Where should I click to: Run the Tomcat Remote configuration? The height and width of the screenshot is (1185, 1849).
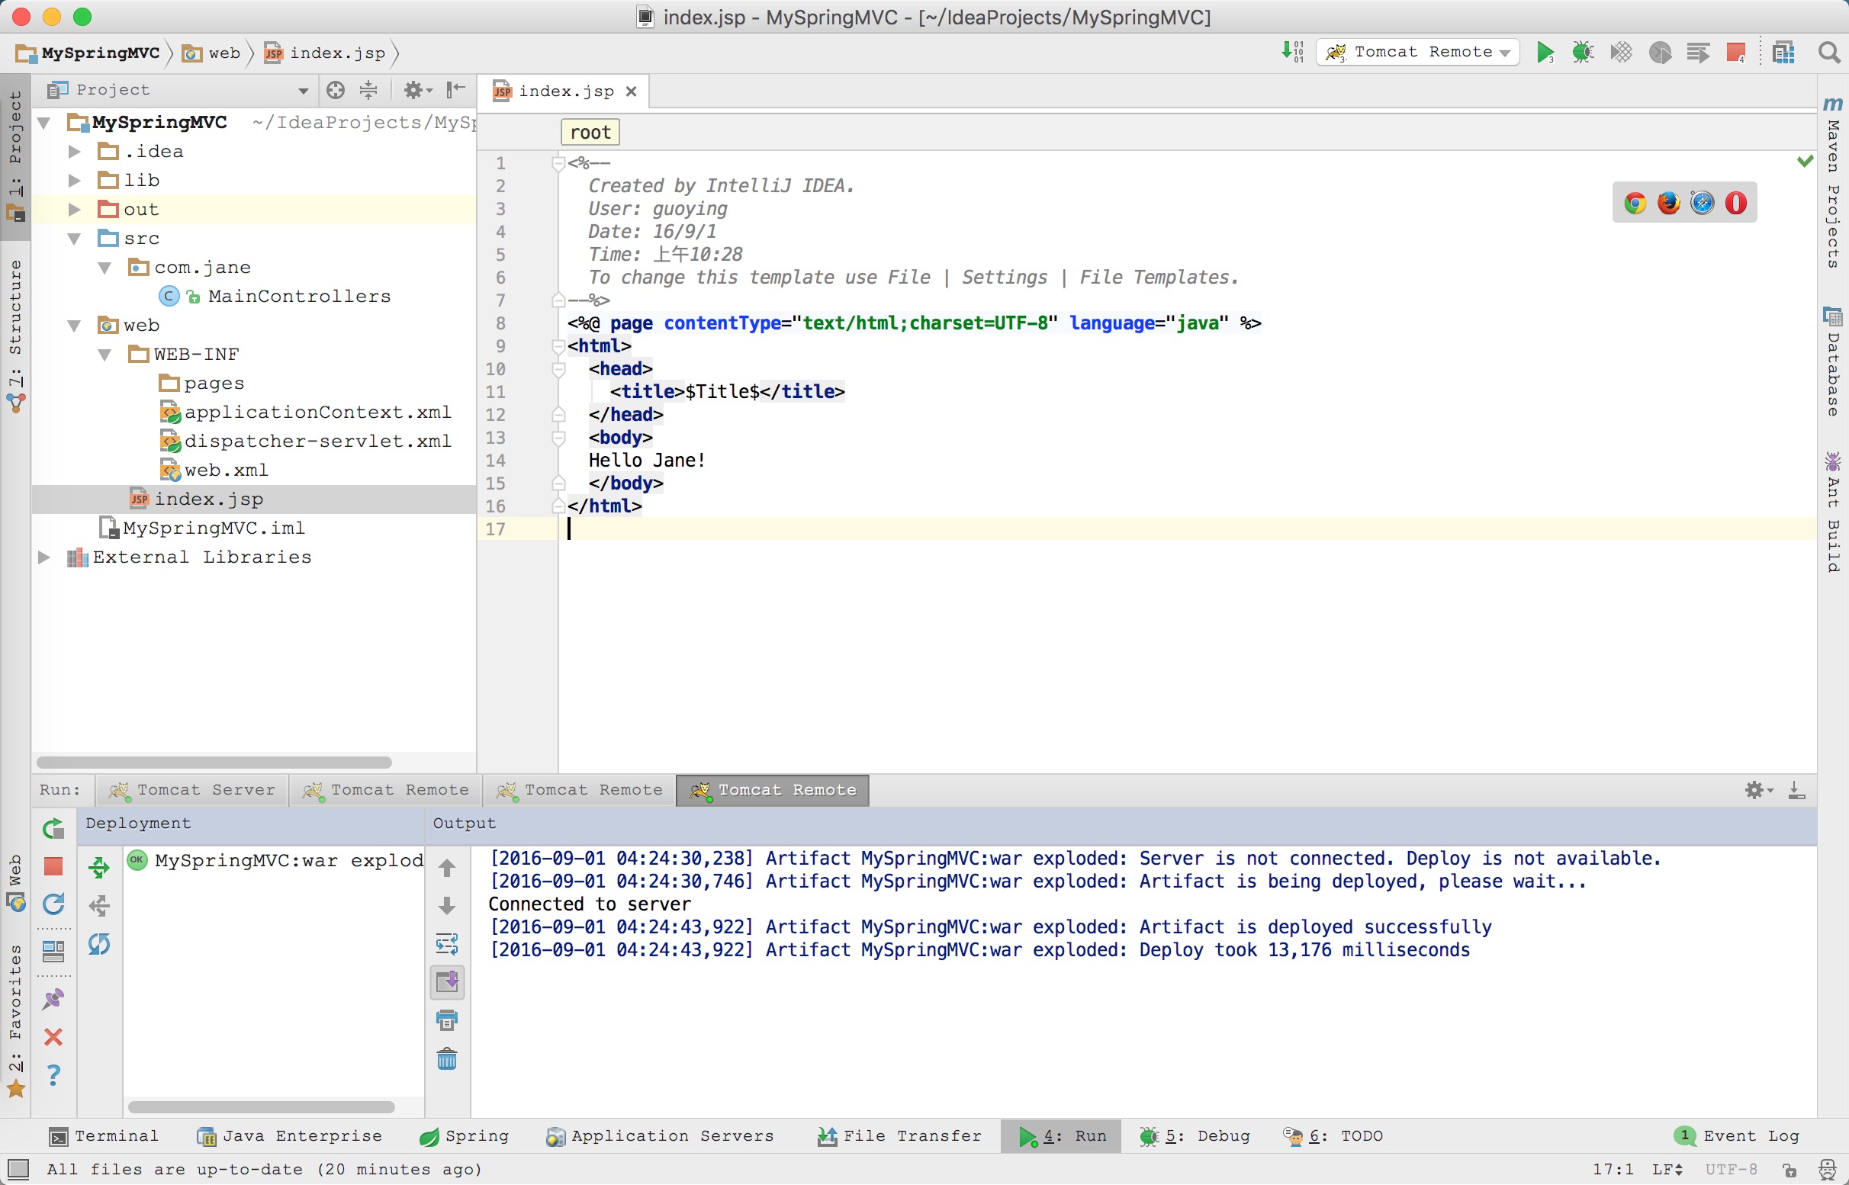pos(1544,53)
